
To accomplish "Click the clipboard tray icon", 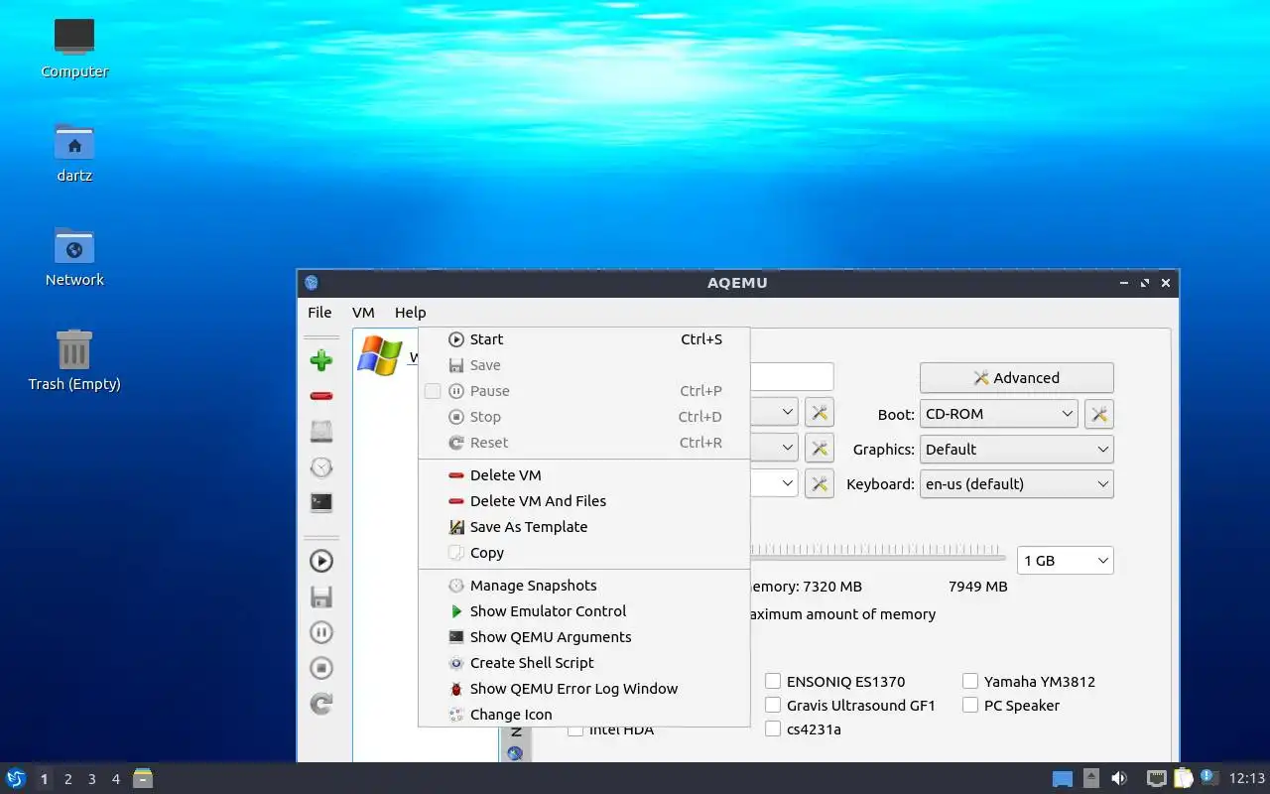I will pos(1183,778).
